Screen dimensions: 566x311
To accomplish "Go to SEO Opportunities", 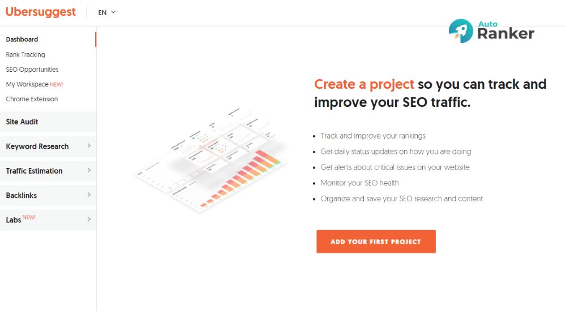I will pos(32,70).
